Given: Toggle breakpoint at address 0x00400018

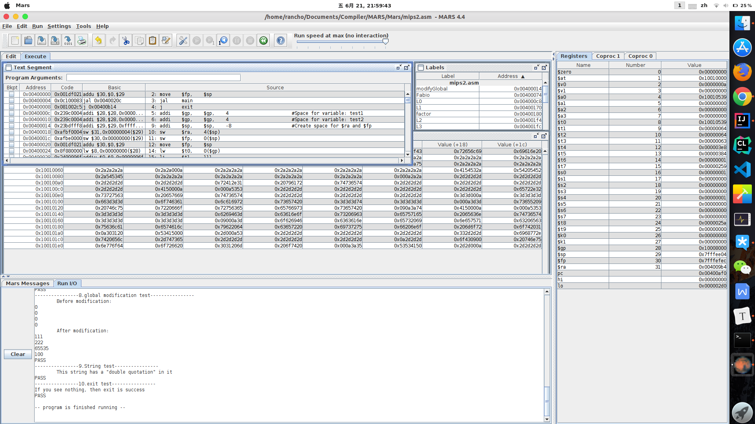Looking at the screenshot, I should (x=12, y=132).
